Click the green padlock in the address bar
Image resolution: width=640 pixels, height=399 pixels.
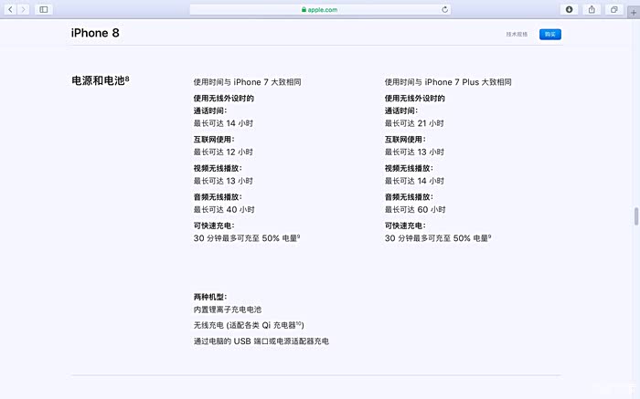point(303,9)
